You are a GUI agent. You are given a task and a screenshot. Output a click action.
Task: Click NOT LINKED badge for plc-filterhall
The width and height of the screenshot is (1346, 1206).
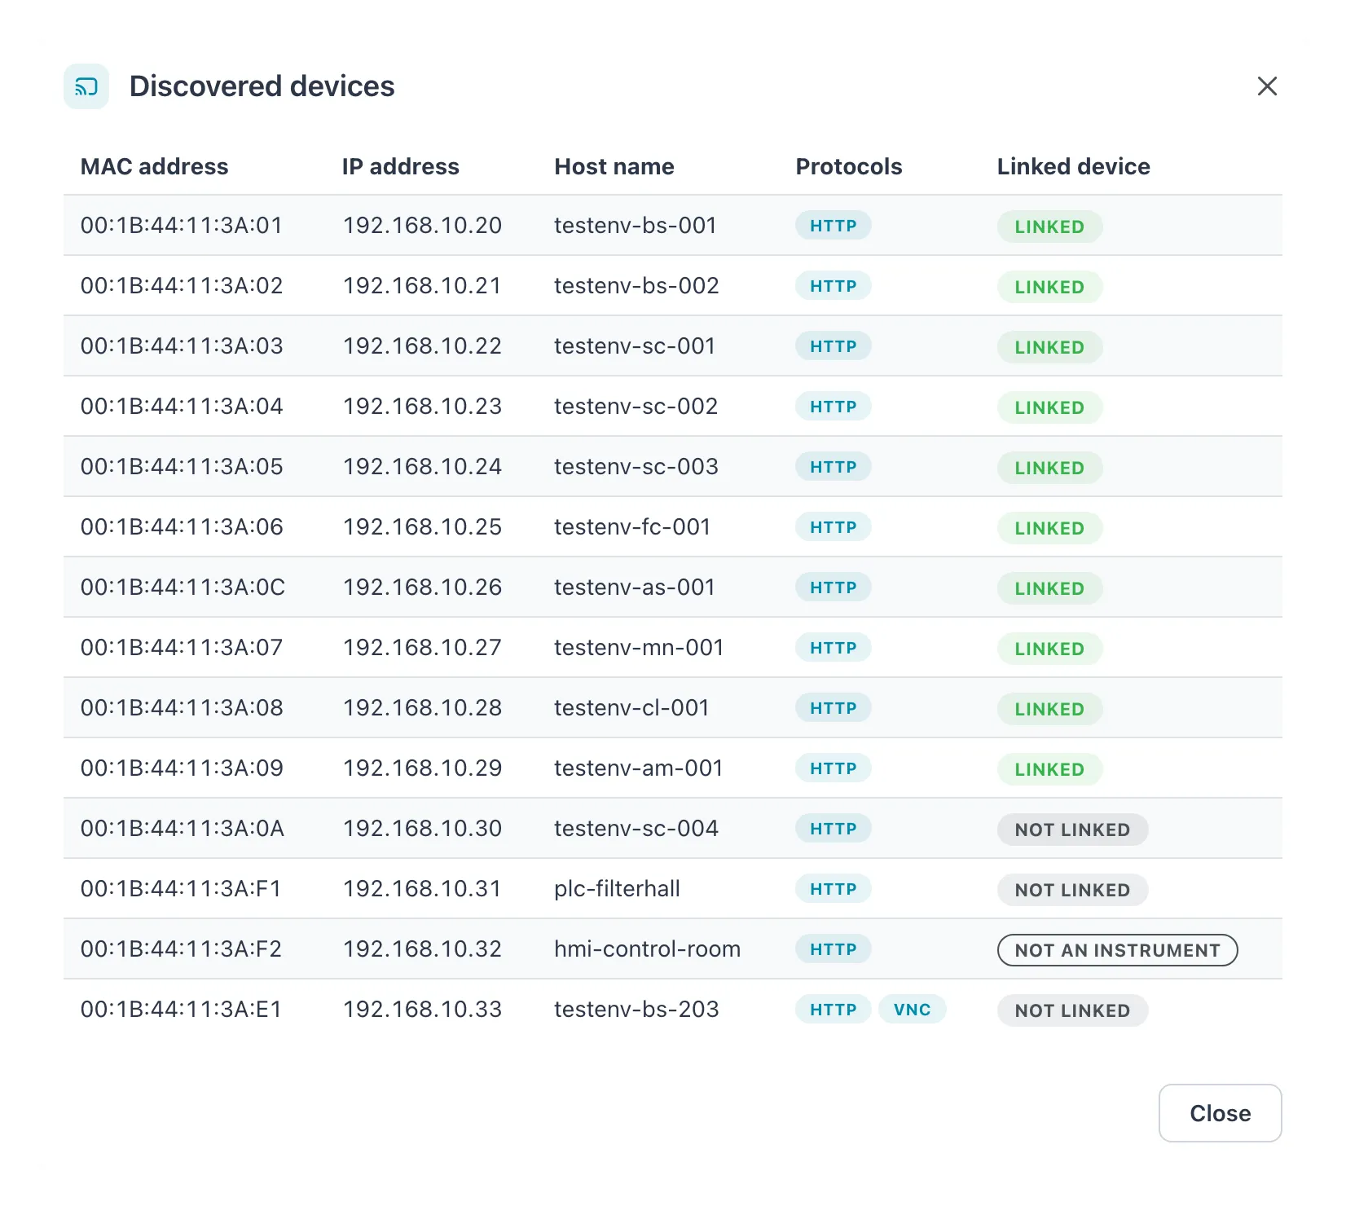1072,890
